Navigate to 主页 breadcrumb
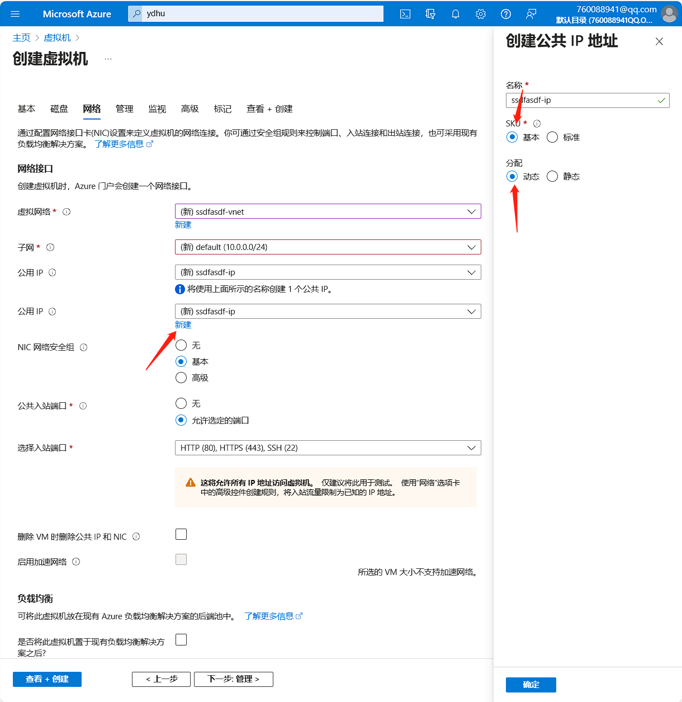This screenshot has width=682, height=702. click(21, 37)
